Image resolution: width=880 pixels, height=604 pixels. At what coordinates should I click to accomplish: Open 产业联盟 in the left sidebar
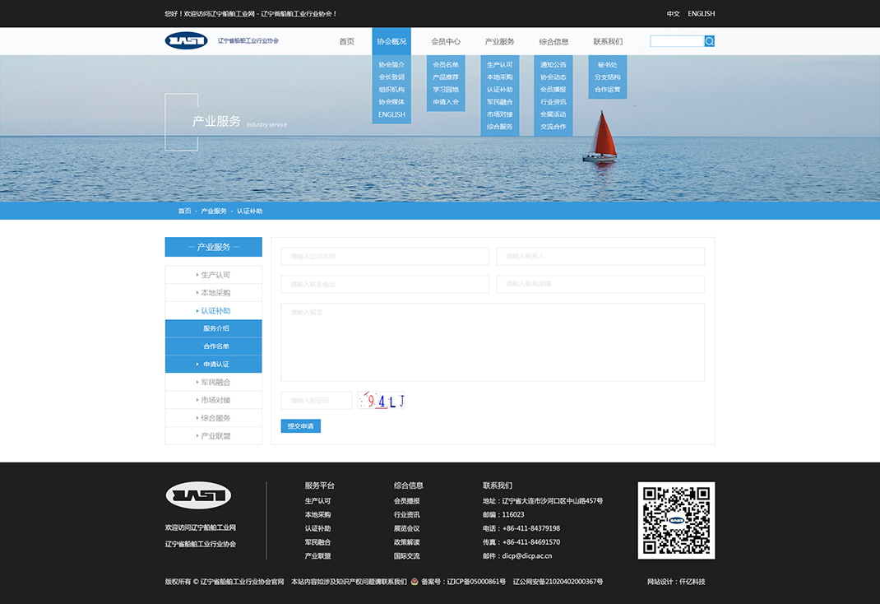click(x=214, y=436)
